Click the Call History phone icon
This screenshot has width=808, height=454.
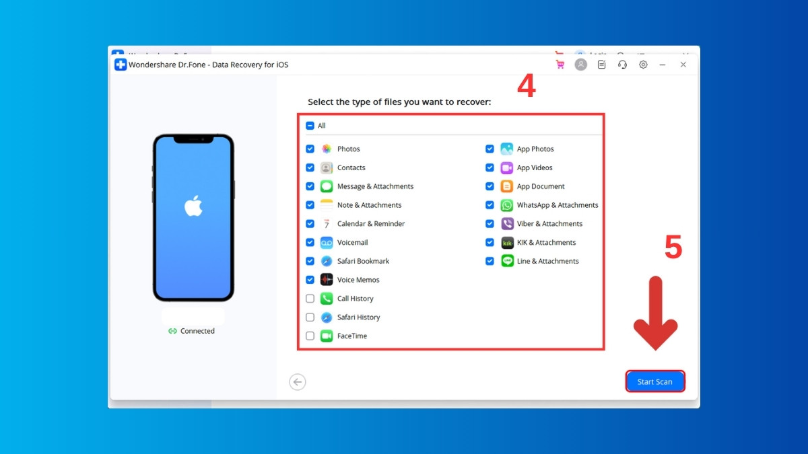tap(327, 299)
